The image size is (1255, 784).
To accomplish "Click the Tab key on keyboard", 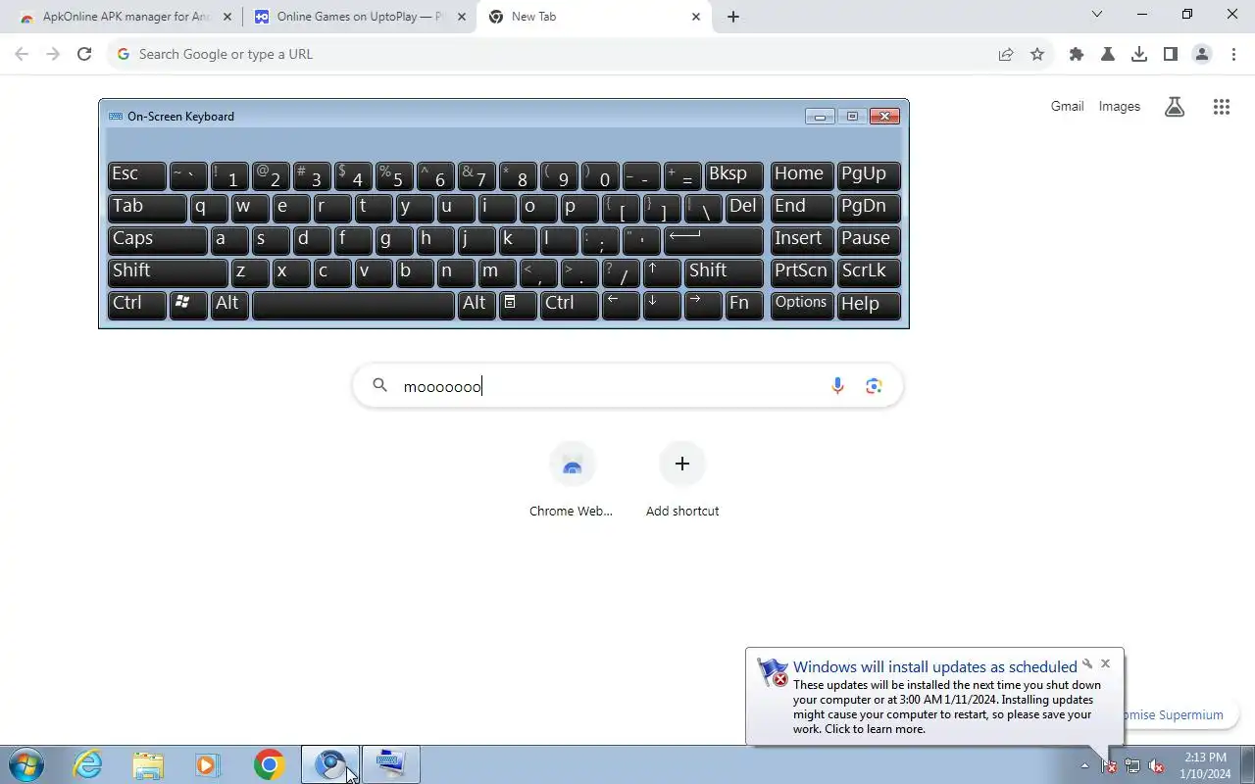I will tap(147, 207).
